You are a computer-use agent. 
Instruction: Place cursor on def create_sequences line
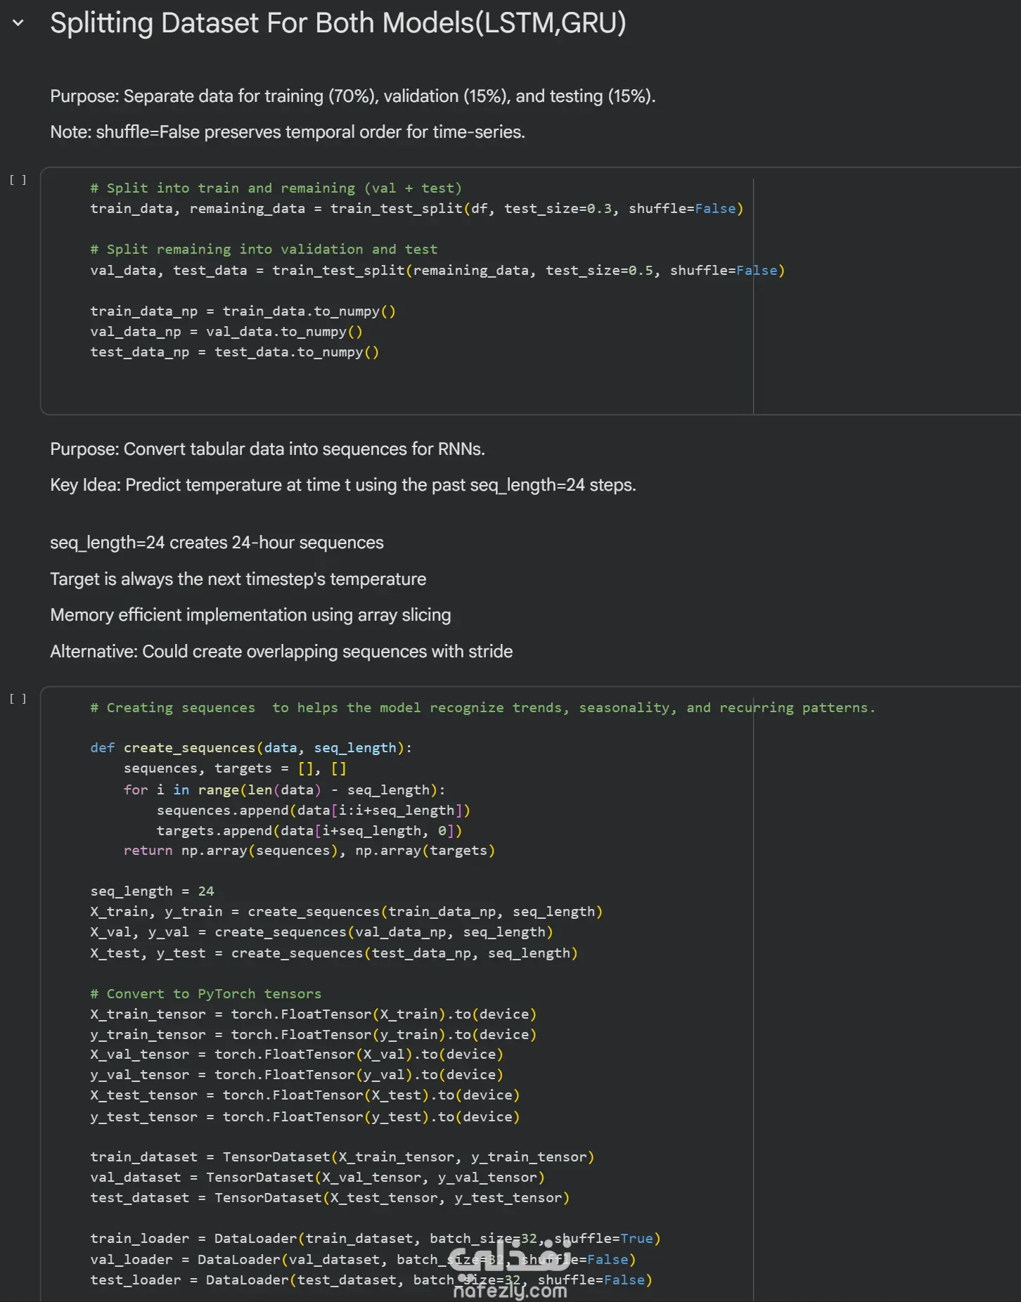pos(250,748)
